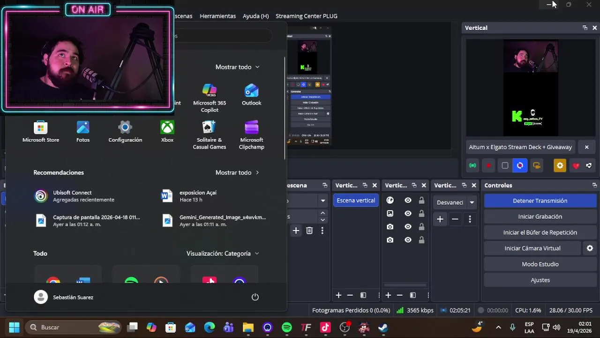The image size is (600, 338).
Task: Add scene with plus beside the trash icon
Action: click(296, 230)
